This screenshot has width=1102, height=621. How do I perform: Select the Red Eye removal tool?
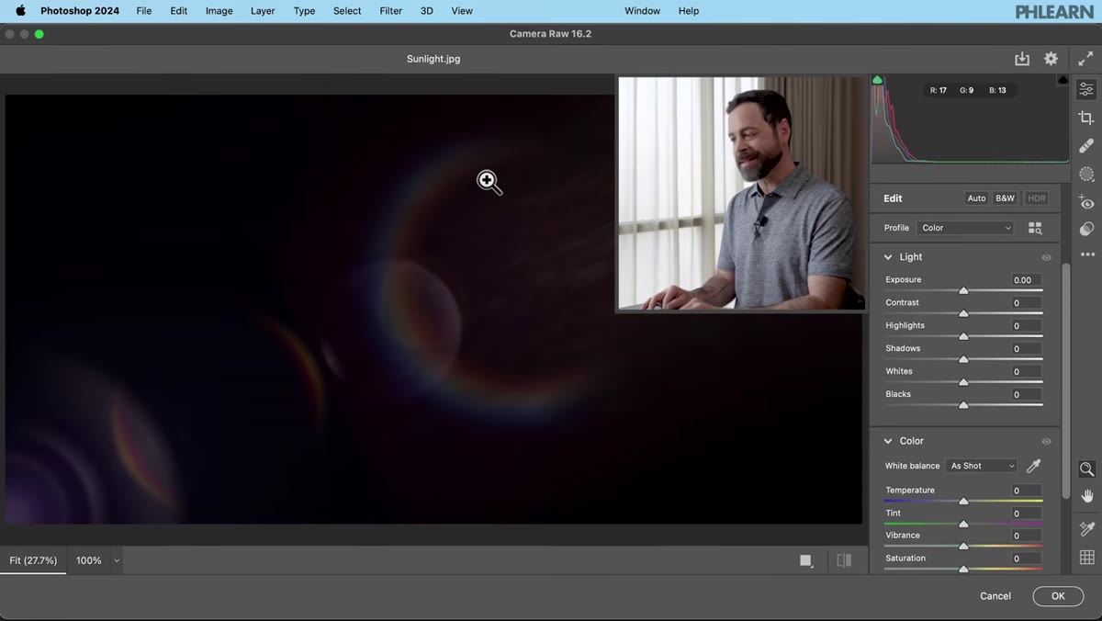click(1086, 202)
